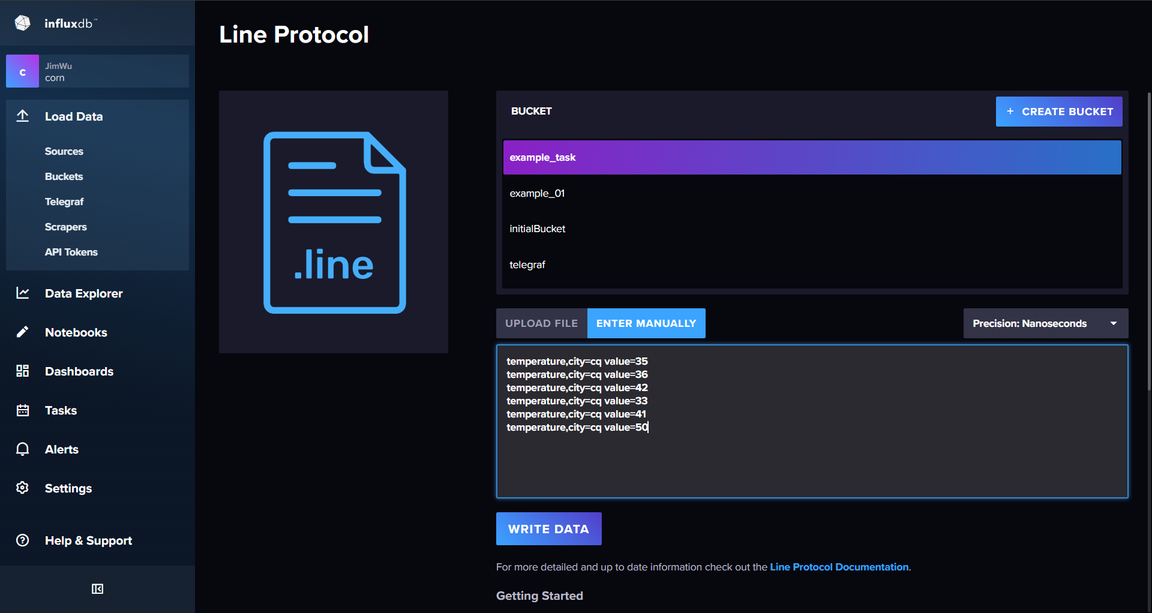Switch to Enter Manually tab
The height and width of the screenshot is (613, 1152).
(x=646, y=323)
